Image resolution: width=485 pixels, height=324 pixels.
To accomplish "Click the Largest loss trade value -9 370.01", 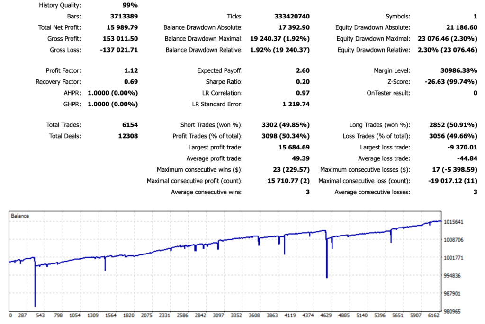I will tap(458, 147).
